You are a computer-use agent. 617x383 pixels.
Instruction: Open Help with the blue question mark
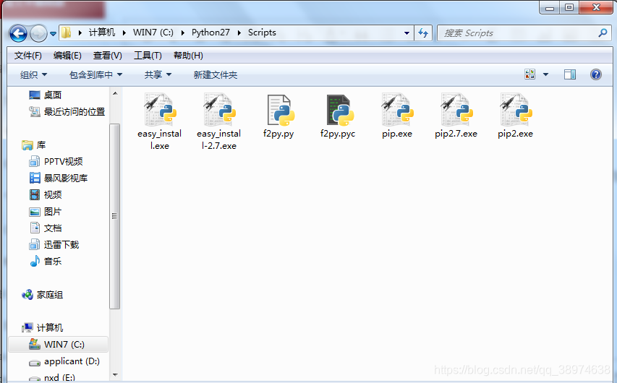click(x=596, y=74)
